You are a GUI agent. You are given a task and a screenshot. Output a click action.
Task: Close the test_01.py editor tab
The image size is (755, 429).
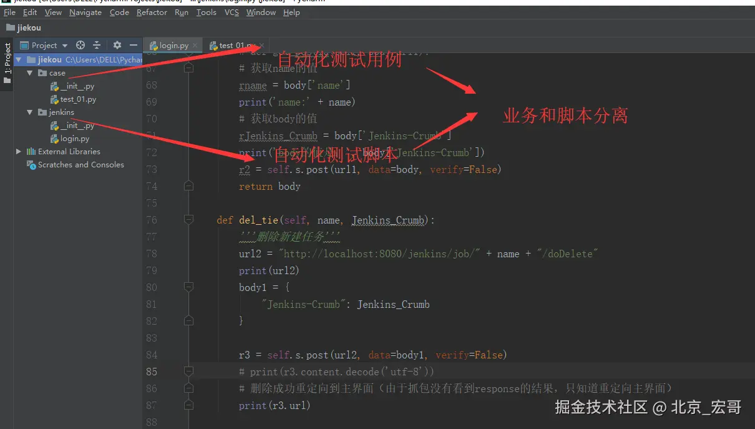[262, 45]
